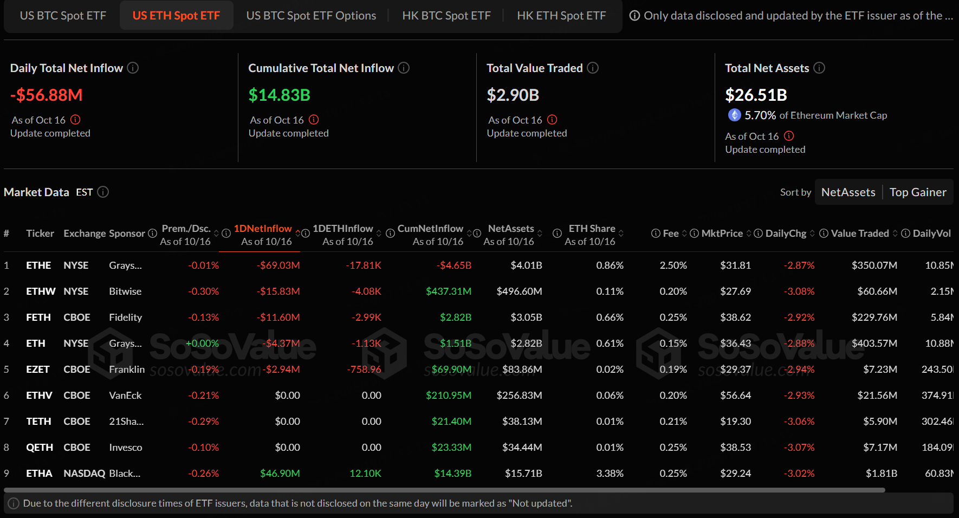
Task: Open the TETH ticker link
Action: pyautogui.click(x=38, y=422)
